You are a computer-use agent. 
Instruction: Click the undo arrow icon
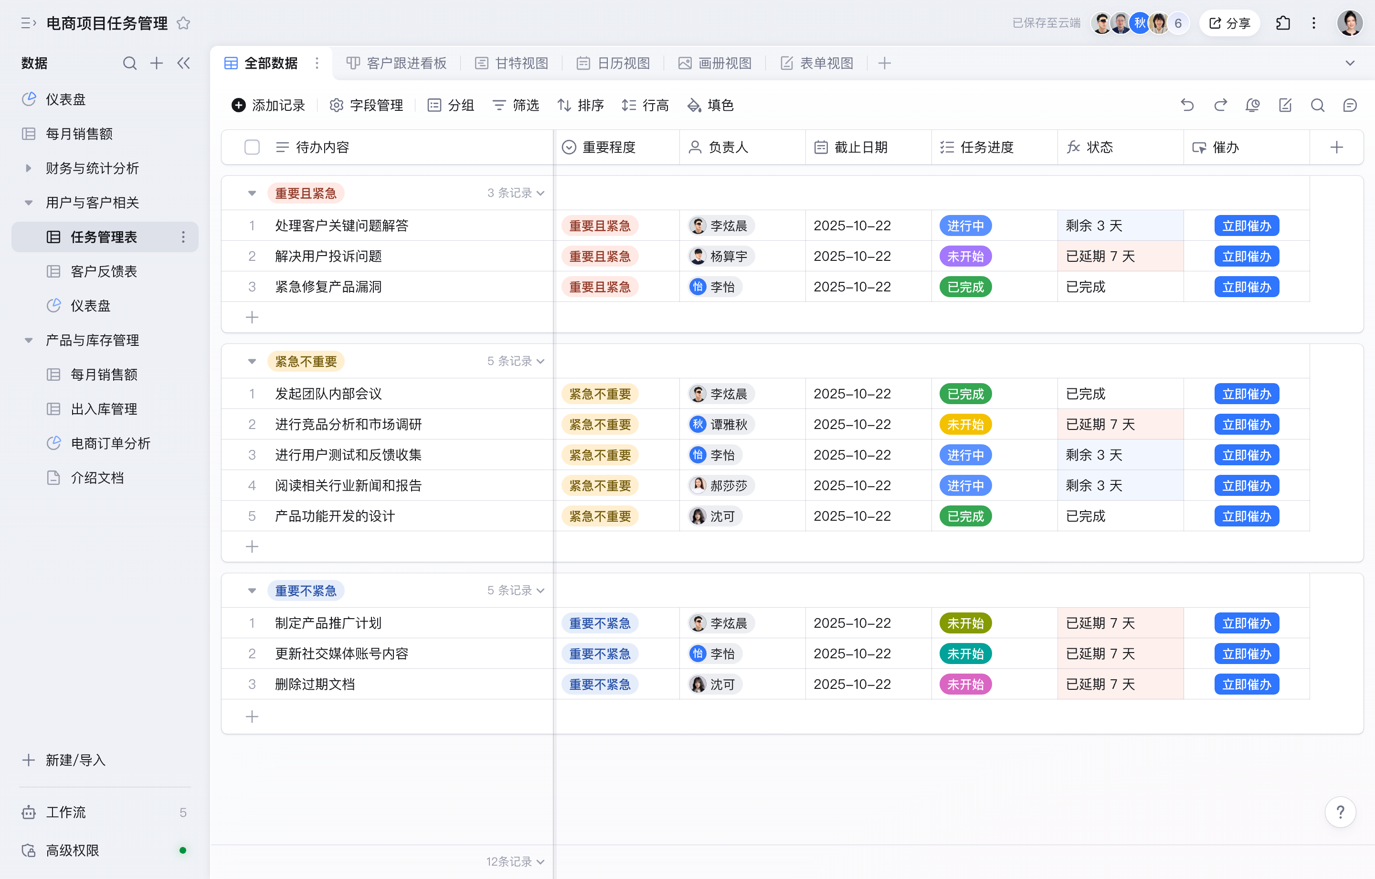(1187, 105)
